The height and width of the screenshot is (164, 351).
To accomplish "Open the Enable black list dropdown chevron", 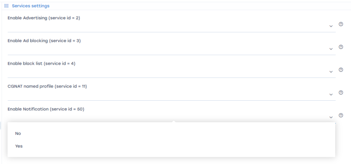I will tap(331, 72).
